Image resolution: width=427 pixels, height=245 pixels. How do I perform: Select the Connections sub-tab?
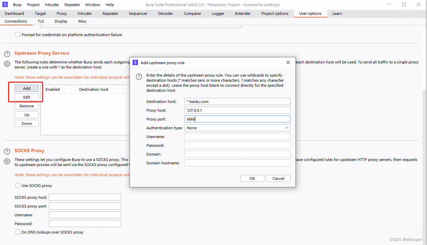pyautogui.click(x=16, y=21)
